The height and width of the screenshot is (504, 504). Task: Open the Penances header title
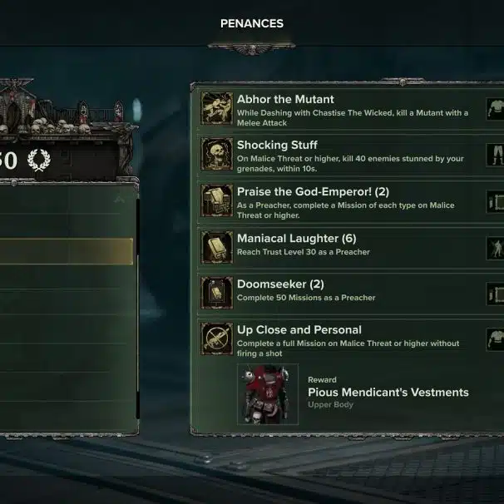(251, 23)
